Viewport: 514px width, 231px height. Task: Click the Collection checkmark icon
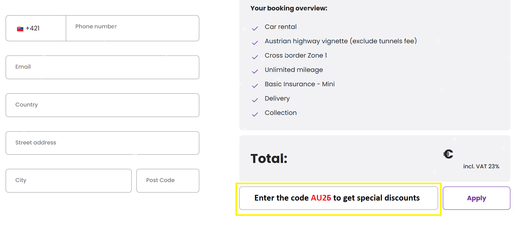click(255, 115)
